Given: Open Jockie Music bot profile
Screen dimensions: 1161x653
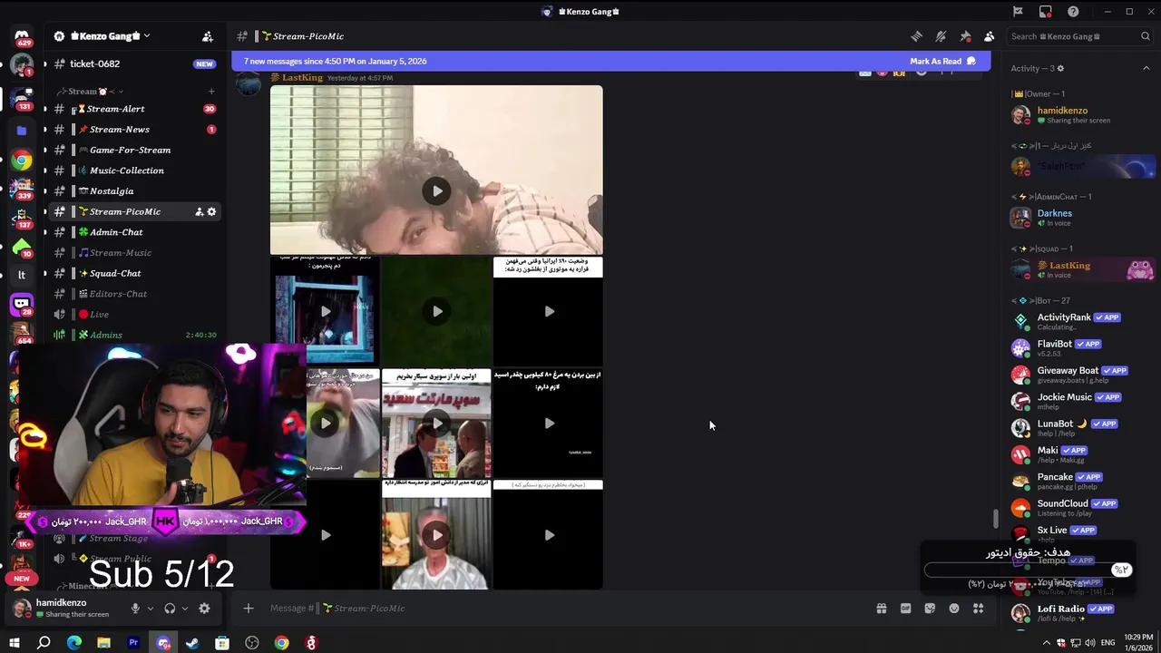Looking at the screenshot, I should click(x=1083, y=402).
